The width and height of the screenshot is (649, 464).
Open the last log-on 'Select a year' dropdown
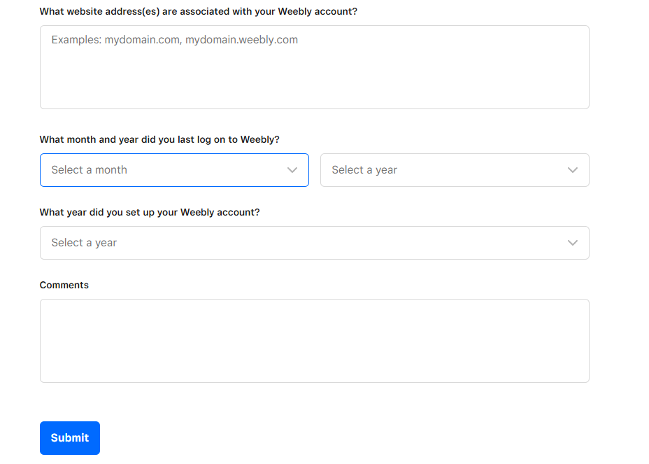(455, 170)
